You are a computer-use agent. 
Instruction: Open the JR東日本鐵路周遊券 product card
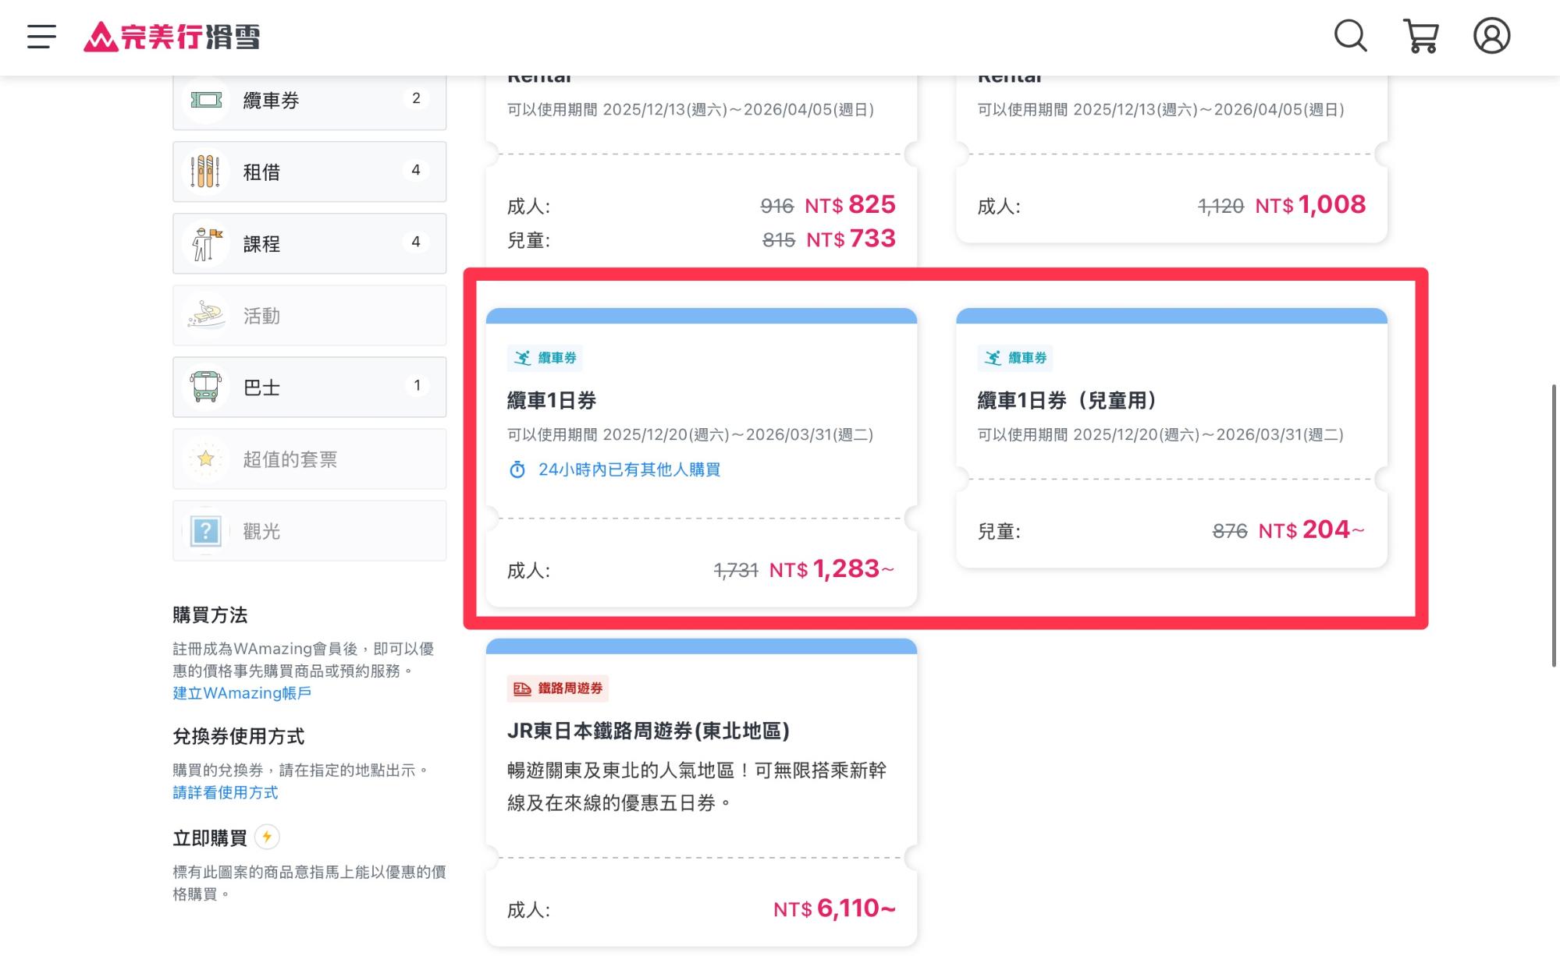click(x=701, y=780)
